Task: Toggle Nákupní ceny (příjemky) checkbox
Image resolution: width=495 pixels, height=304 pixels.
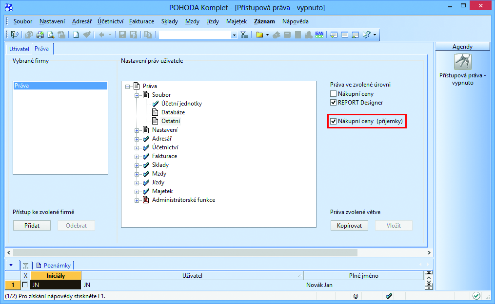Action: (333, 121)
